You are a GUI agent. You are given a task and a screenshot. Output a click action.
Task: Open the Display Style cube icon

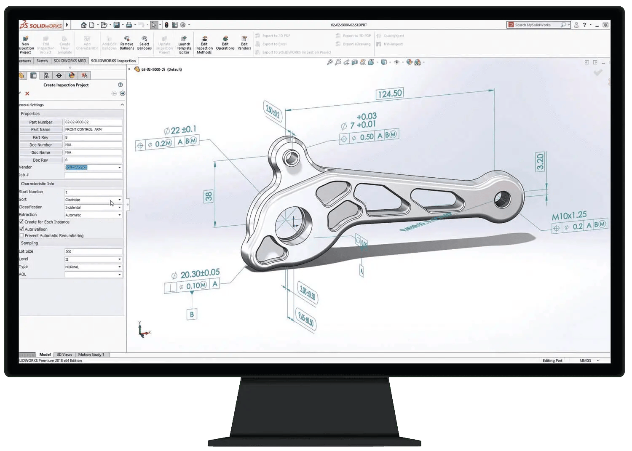click(x=384, y=62)
